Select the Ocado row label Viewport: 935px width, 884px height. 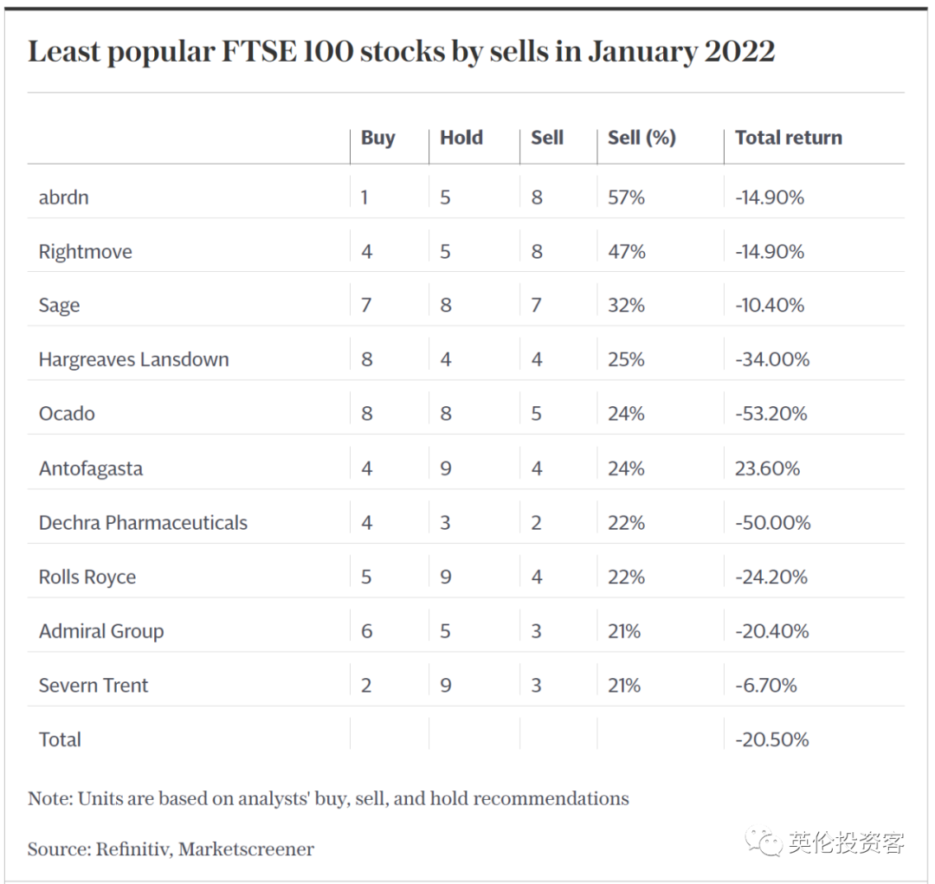point(67,414)
